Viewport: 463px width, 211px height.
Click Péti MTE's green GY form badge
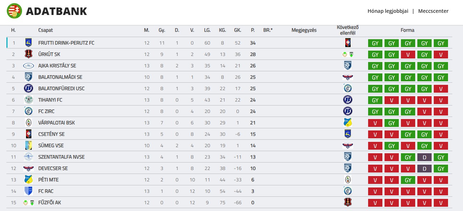coord(408,180)
